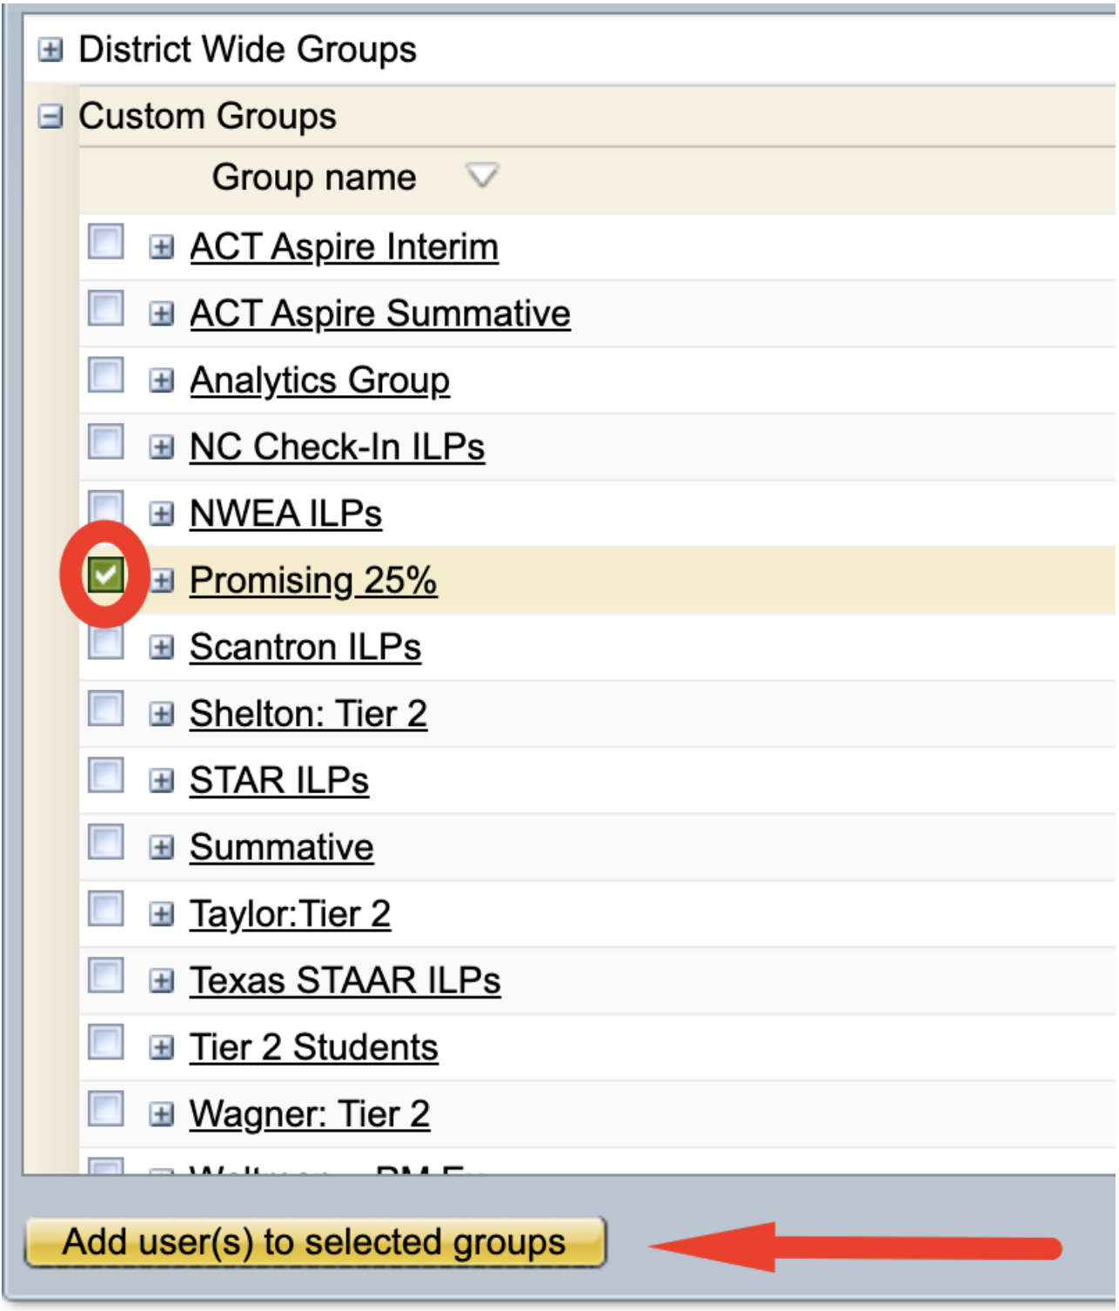The width and height of the screenshot is (1119, 1311).
Task: Sort by Group name arrow
Action: point(481,176)
